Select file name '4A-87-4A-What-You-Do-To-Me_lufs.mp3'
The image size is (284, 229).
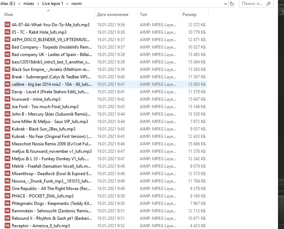[50, 25]
